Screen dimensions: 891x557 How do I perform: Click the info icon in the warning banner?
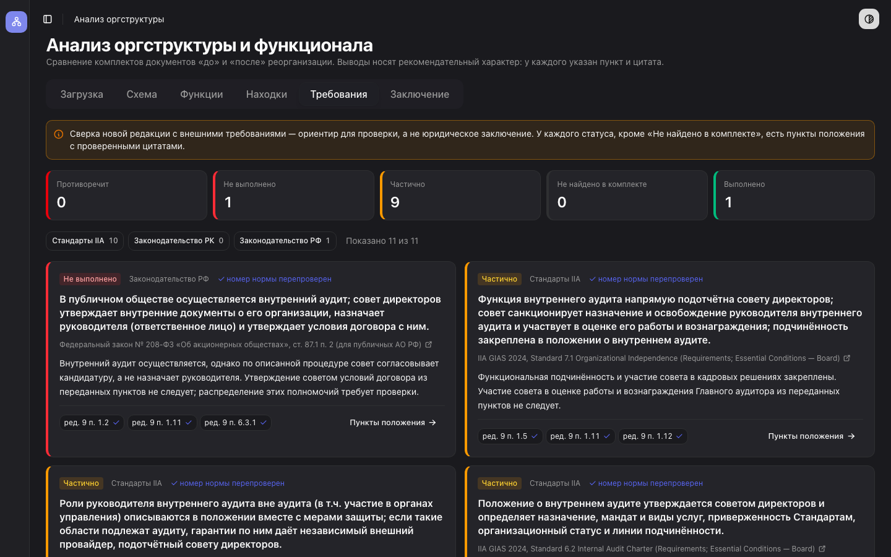59,134
